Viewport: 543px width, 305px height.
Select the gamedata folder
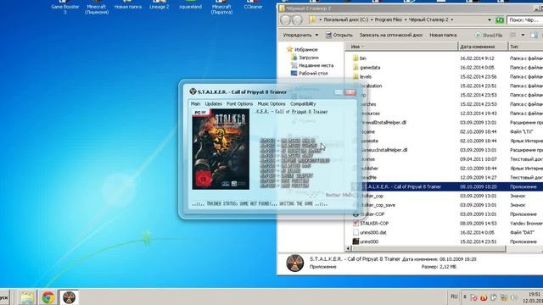[x=366, y=68]
